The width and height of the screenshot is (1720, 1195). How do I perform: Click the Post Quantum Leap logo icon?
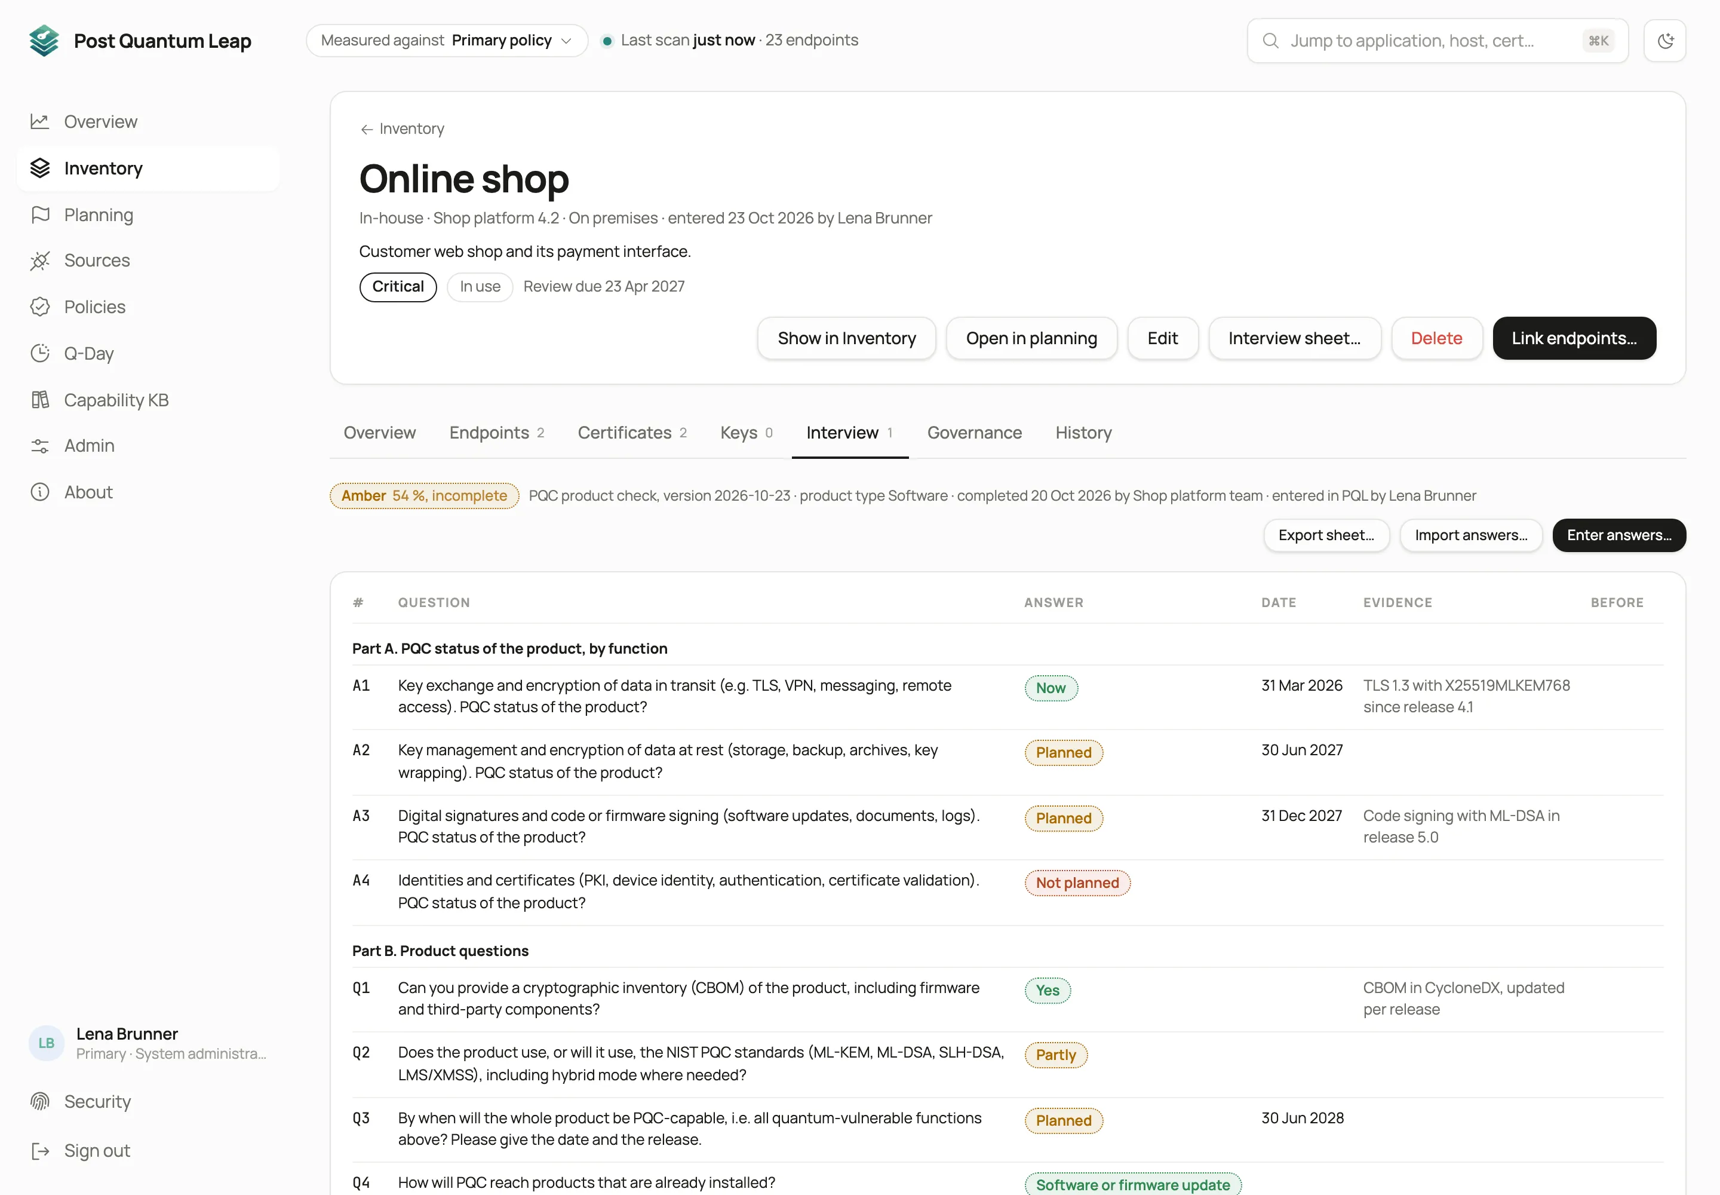pyautogui.click(x=44, y=41)
